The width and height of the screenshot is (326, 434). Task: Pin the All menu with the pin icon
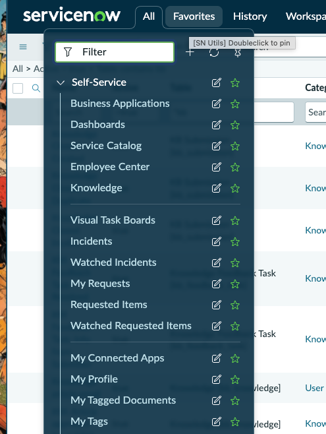[x=238, y=53]
